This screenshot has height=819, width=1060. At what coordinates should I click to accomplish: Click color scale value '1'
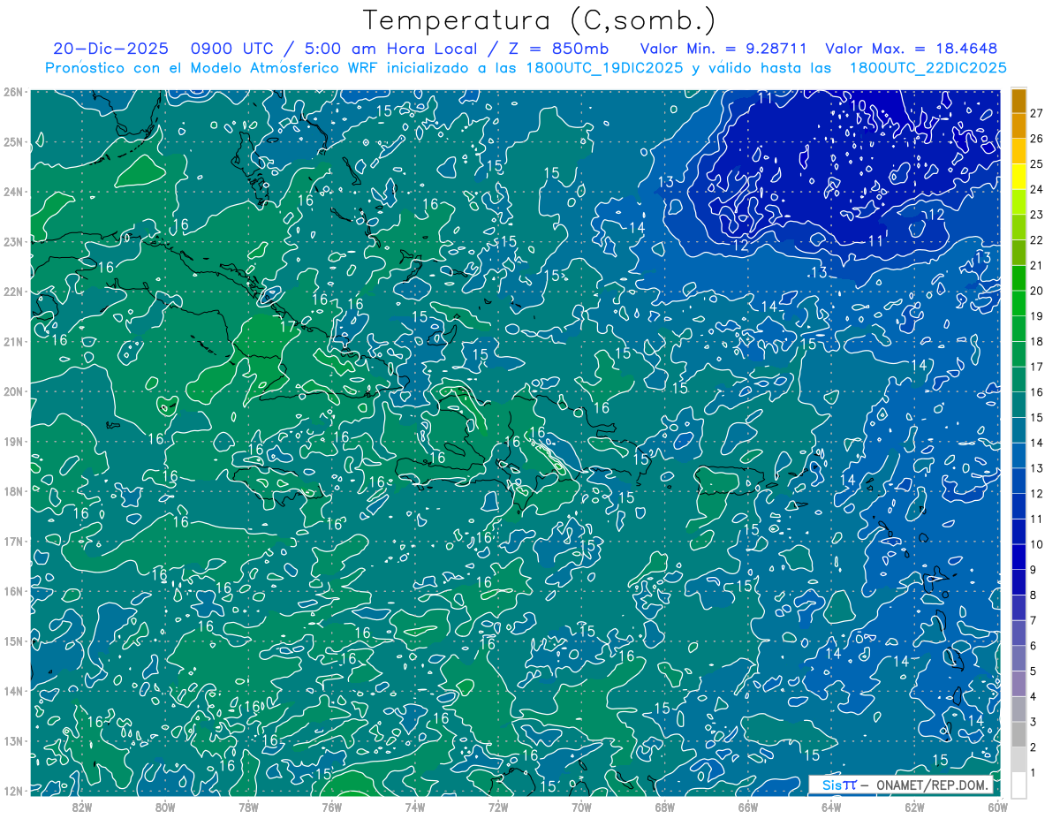coord(1034,773)
